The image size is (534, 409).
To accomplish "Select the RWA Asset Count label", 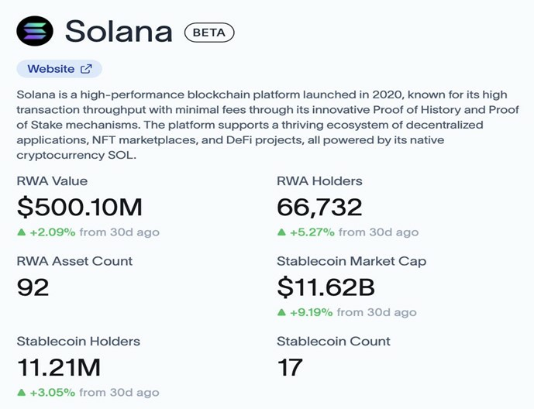I will tap(74, 261).
